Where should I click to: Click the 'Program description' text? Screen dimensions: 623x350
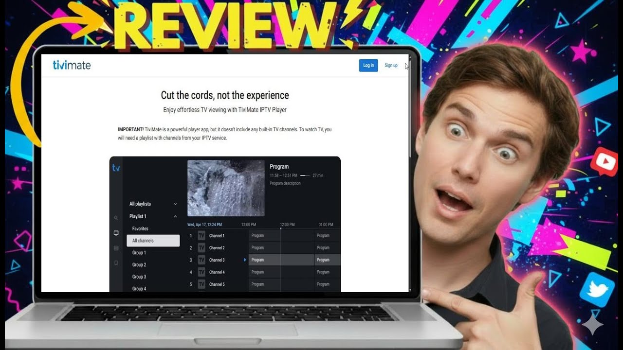pos(285,184)
